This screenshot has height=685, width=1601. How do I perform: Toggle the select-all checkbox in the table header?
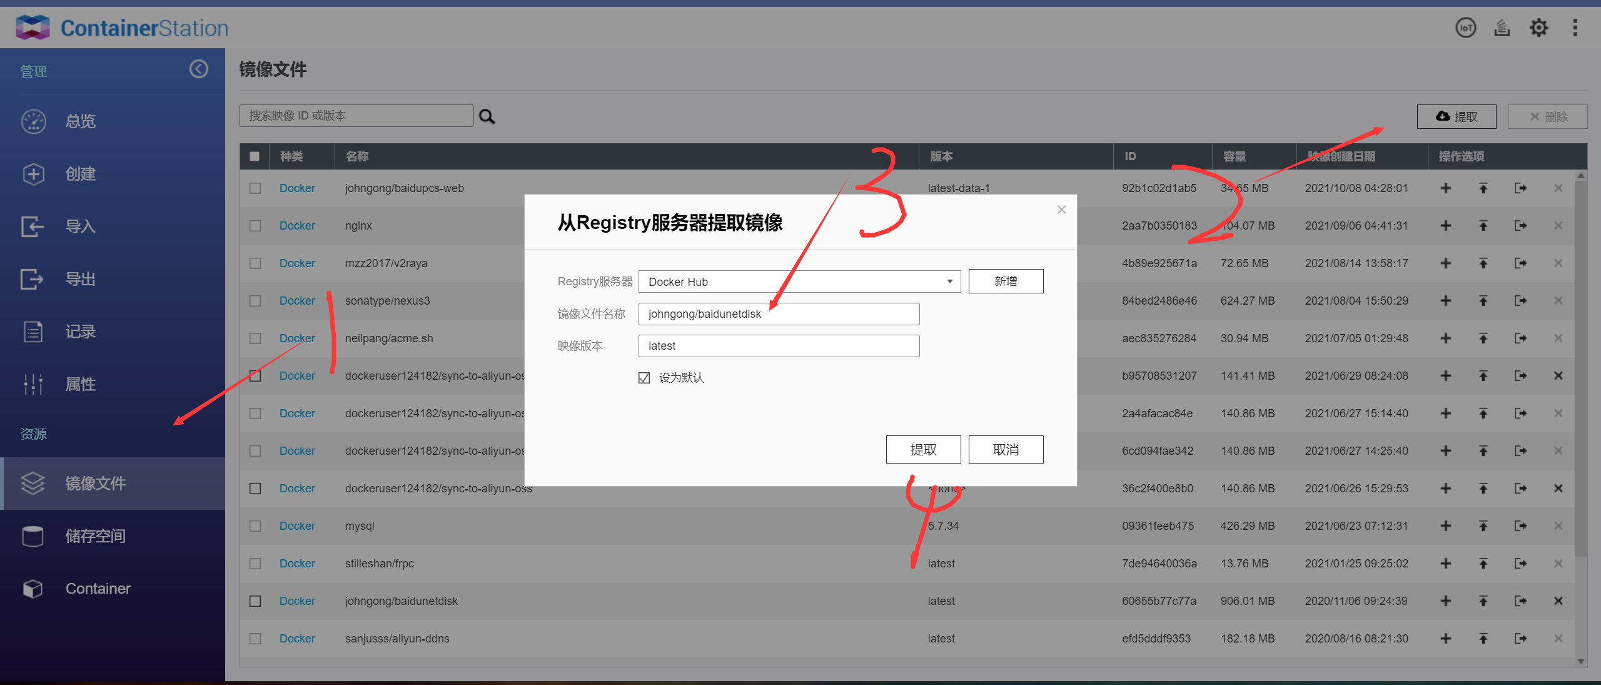click(x=255, y=156)
